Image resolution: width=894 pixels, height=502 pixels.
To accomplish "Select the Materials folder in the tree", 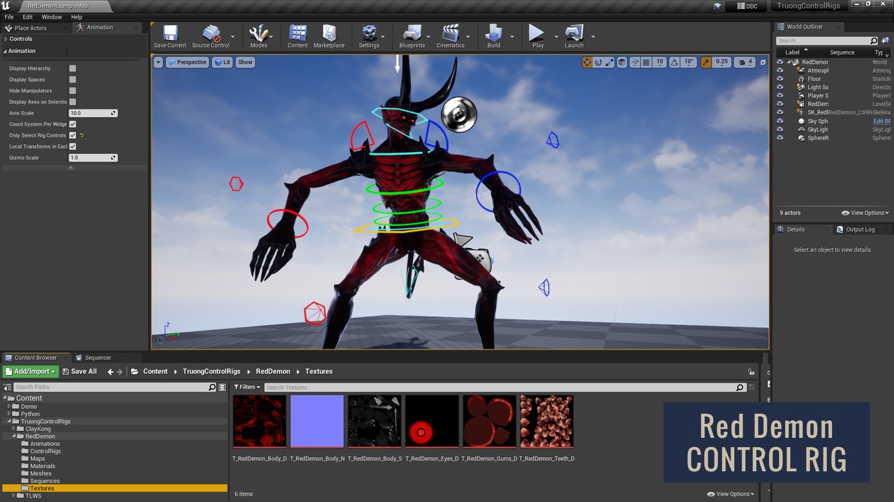I will point(43,466).
